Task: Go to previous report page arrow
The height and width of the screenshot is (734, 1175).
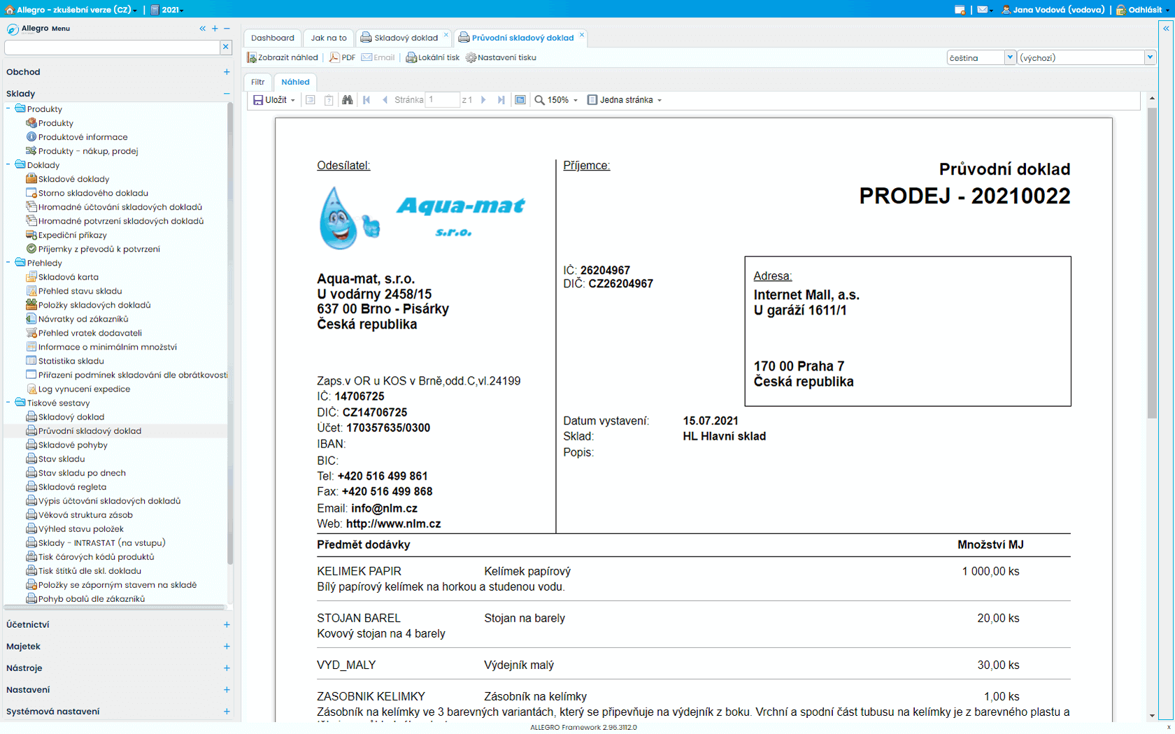Action: pyautogui.click(x=385, y=100)
